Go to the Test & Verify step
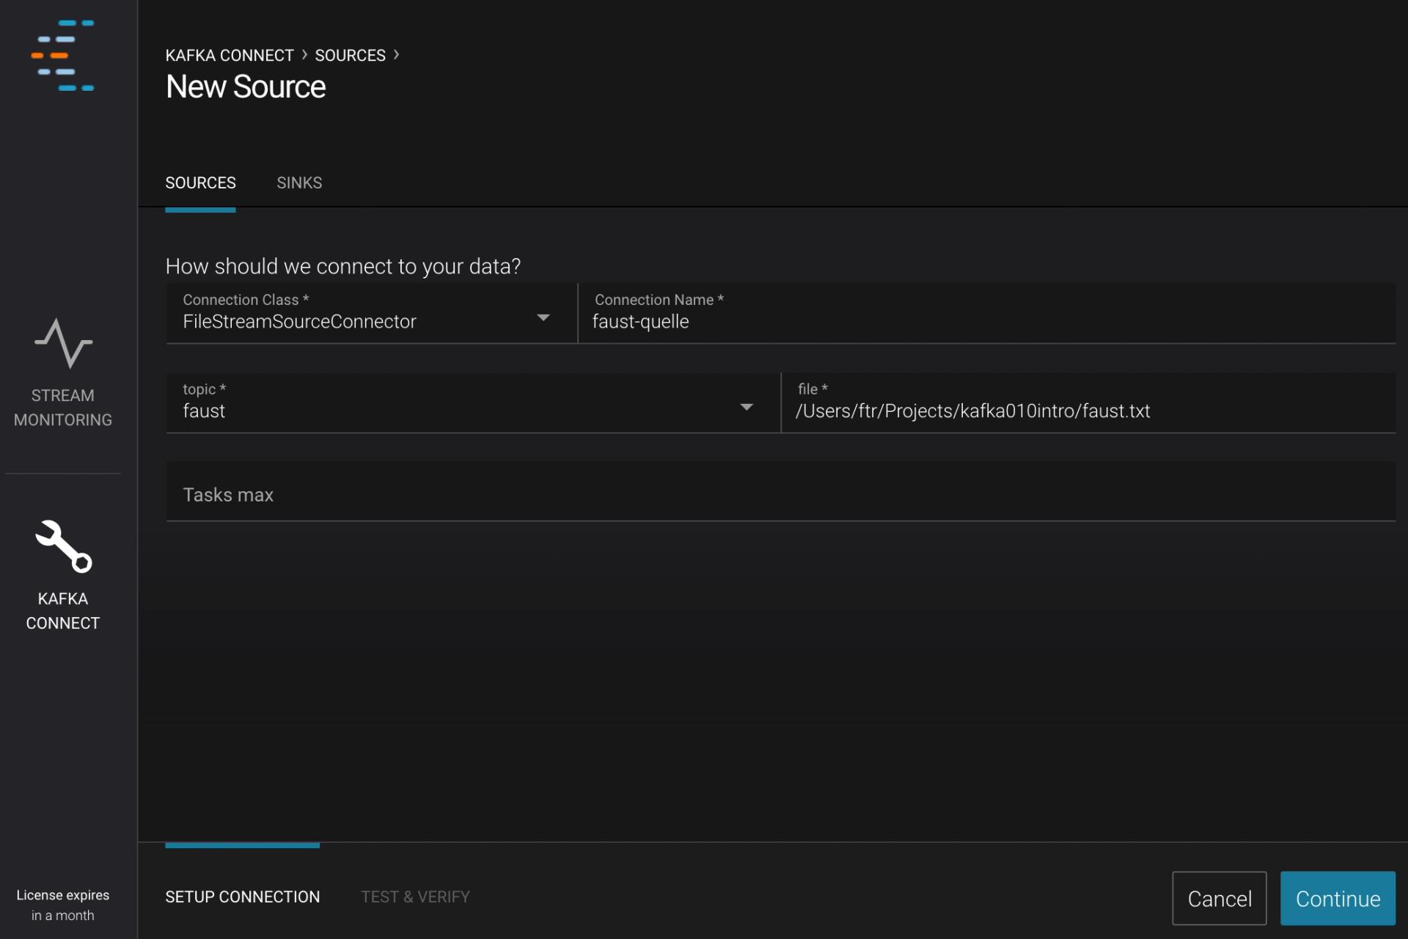Image resolution: width=1408 pixels, height=939 pixels. (x=415, y=896)
